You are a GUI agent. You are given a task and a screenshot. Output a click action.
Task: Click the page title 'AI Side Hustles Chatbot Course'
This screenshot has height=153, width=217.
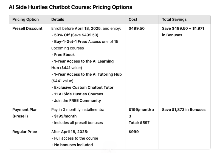70,7
